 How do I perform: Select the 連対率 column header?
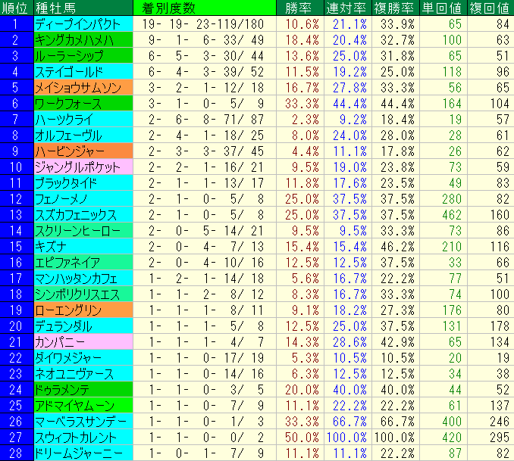tap(348, 8)
